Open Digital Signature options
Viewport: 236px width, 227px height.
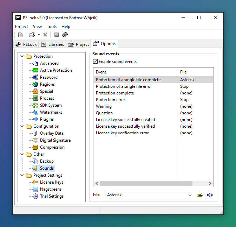(55, 140)
